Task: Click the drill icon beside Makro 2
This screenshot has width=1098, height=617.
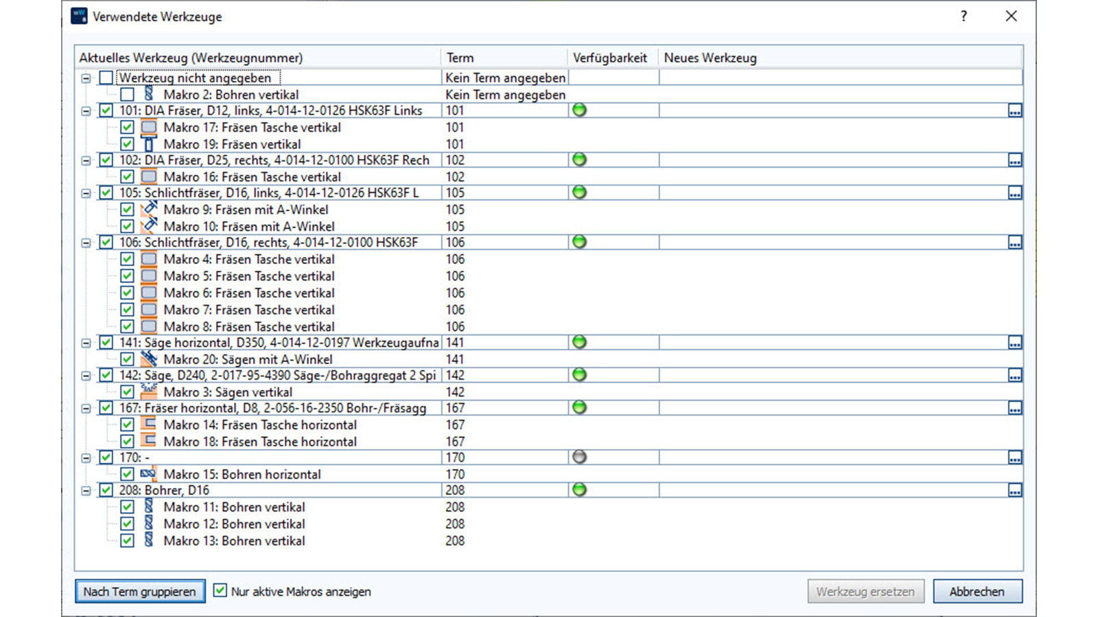Action: point(149,94)
